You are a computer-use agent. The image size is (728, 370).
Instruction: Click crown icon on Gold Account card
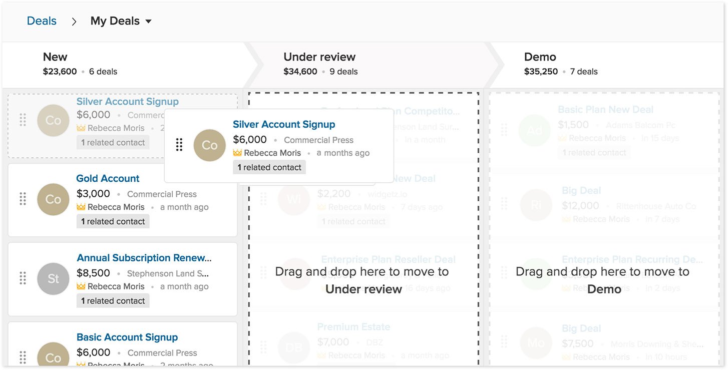[81, 207]
